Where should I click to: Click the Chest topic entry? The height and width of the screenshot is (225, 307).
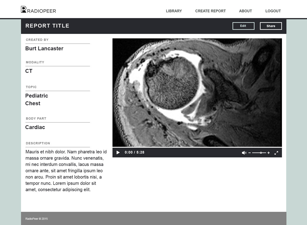click(x=33, y=103)
